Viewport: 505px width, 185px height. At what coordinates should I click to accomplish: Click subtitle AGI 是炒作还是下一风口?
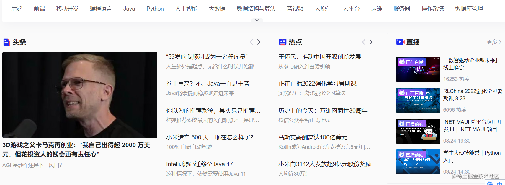click(x=32, y=165)
